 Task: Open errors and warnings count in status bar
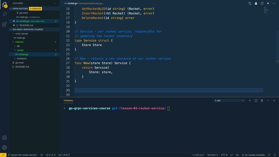(x=51, y=155)
